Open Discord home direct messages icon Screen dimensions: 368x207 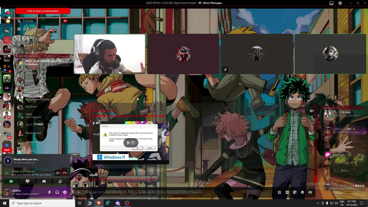coord(7,11)
